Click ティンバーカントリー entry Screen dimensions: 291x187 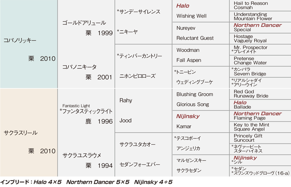(139, 56)
